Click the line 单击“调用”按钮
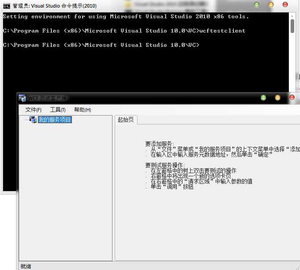300x270 pixels. 172,187
